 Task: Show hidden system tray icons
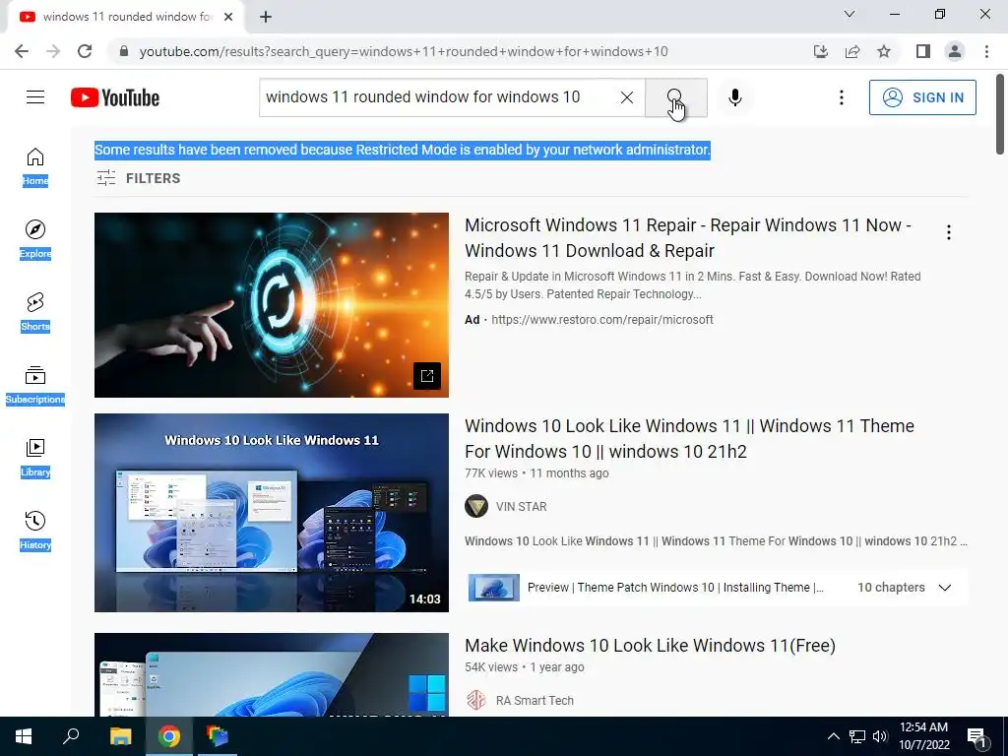click(x=833, y=736)
